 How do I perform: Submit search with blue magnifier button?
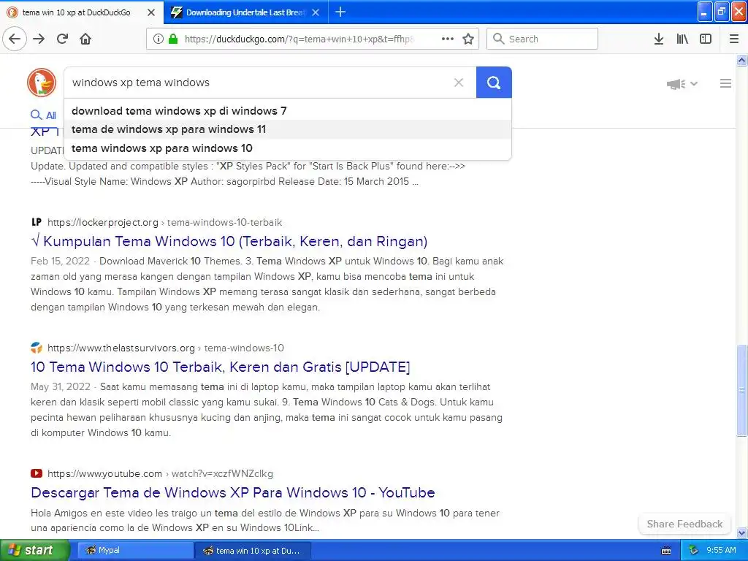tap(494, 83)
